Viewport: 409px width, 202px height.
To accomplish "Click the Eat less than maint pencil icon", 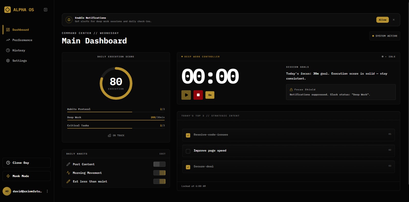I will pos(68,181).
